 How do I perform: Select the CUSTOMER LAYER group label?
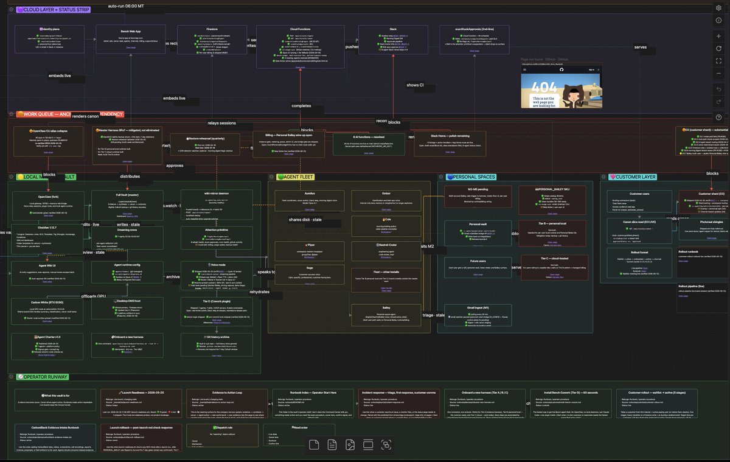pos(633,177)
